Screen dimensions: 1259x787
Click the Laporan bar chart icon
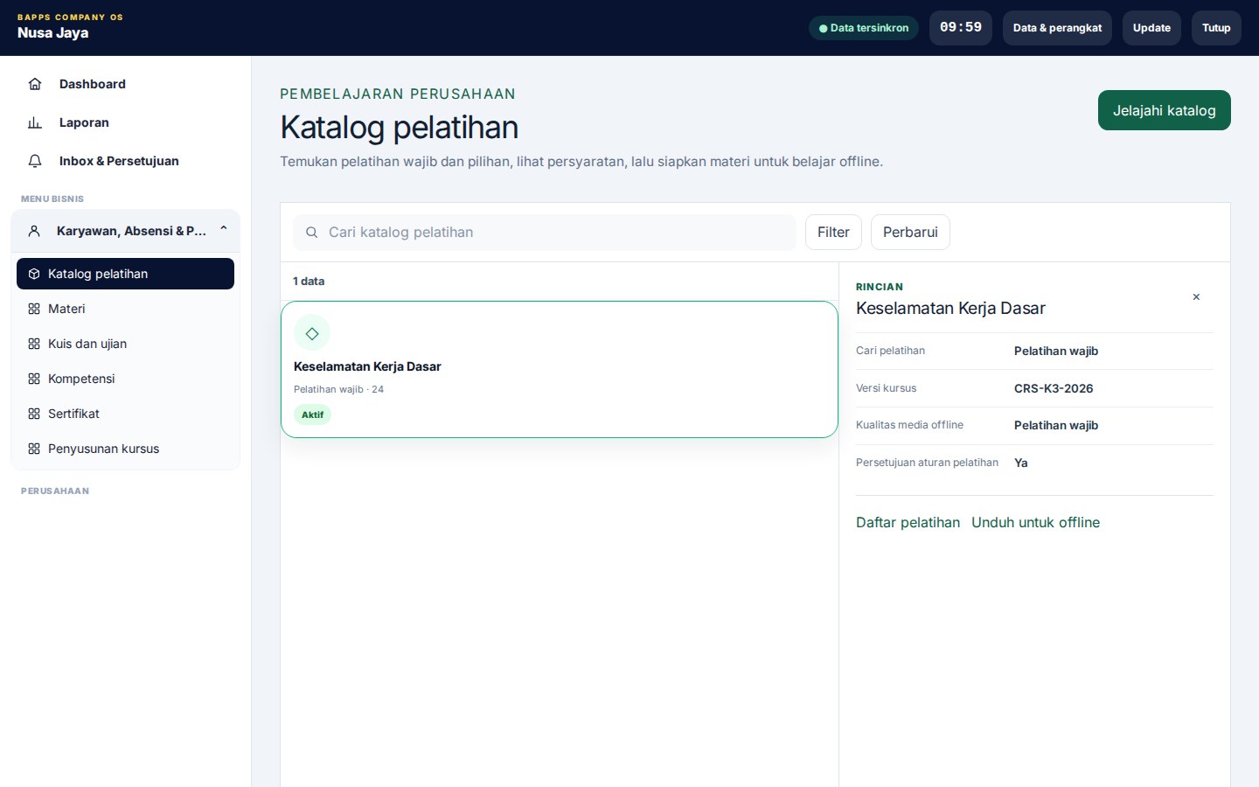(x=35, y=122)
